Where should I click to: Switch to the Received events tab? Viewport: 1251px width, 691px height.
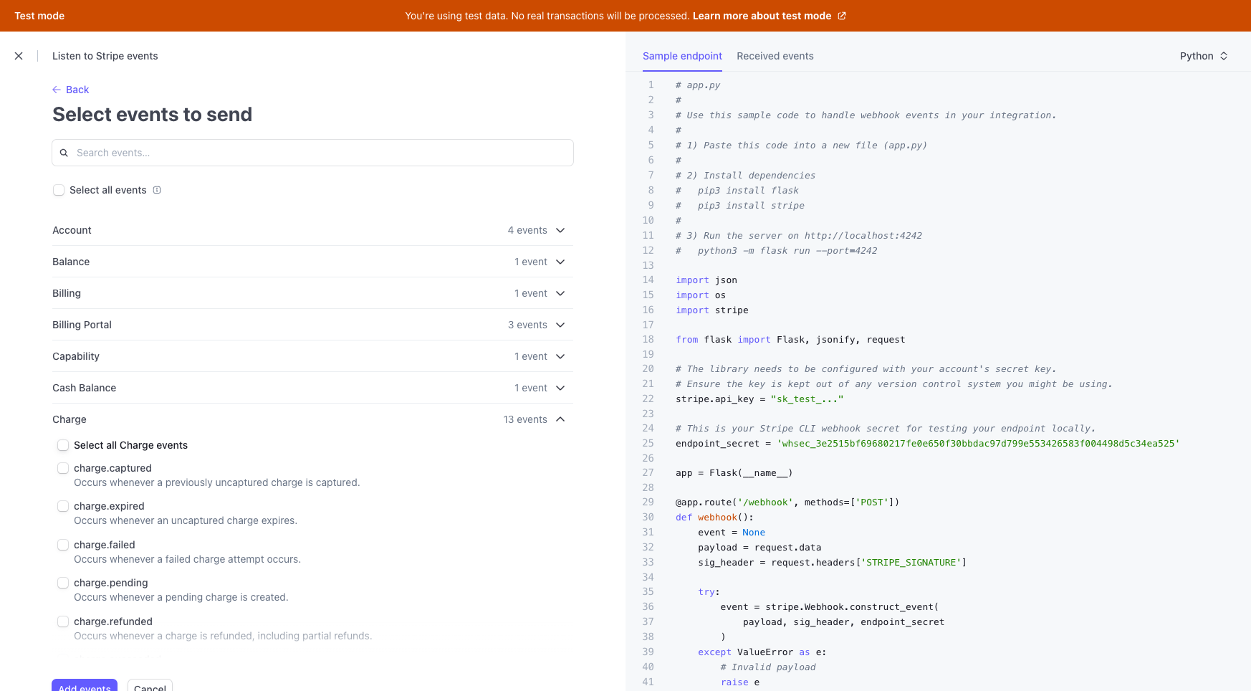click(x=775, y=56)
